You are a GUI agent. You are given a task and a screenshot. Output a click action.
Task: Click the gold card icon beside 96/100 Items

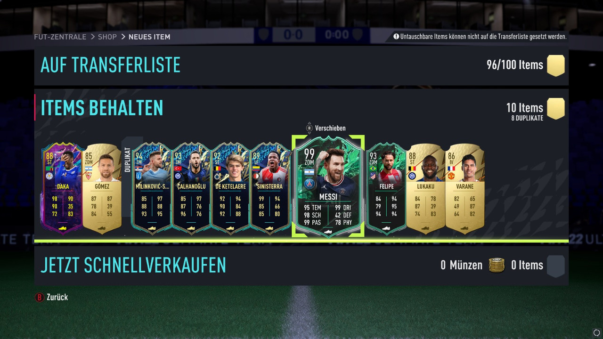tap(555, 65)
